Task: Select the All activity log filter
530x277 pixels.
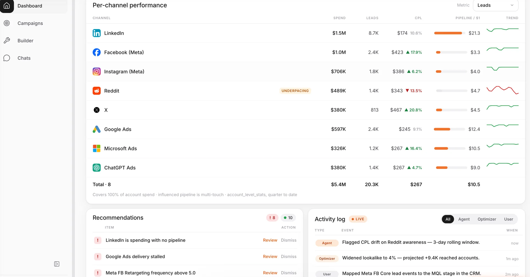Action: [448, 219]
